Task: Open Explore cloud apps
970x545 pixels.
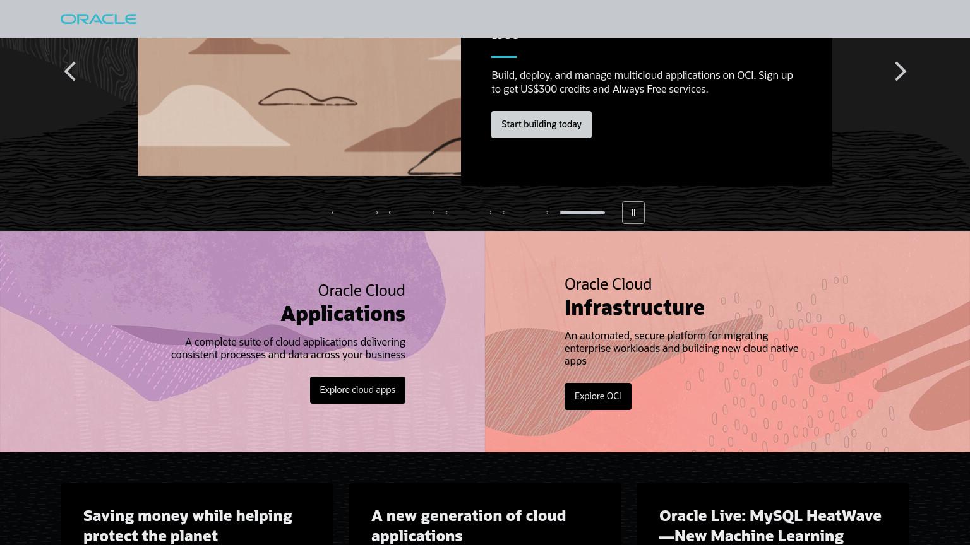Action: 357,390
